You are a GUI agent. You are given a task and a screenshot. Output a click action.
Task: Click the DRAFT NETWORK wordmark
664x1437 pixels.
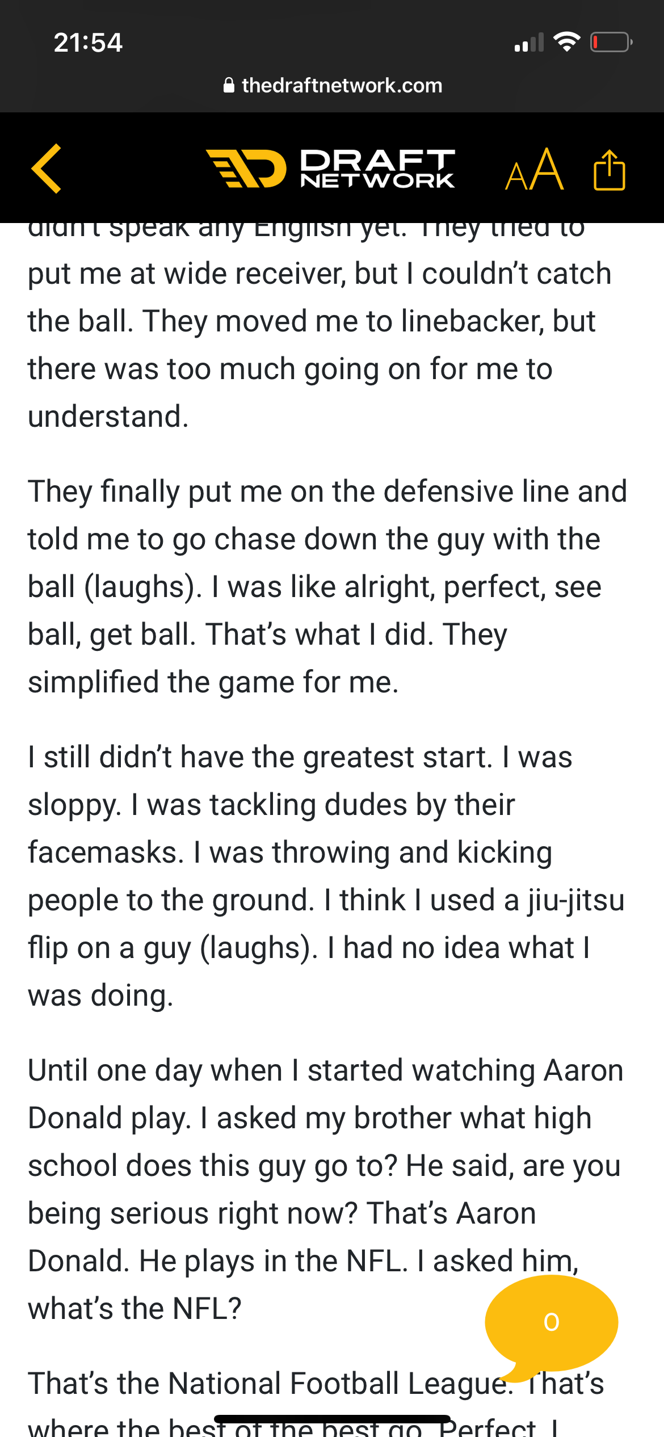(x=377, y=169)
